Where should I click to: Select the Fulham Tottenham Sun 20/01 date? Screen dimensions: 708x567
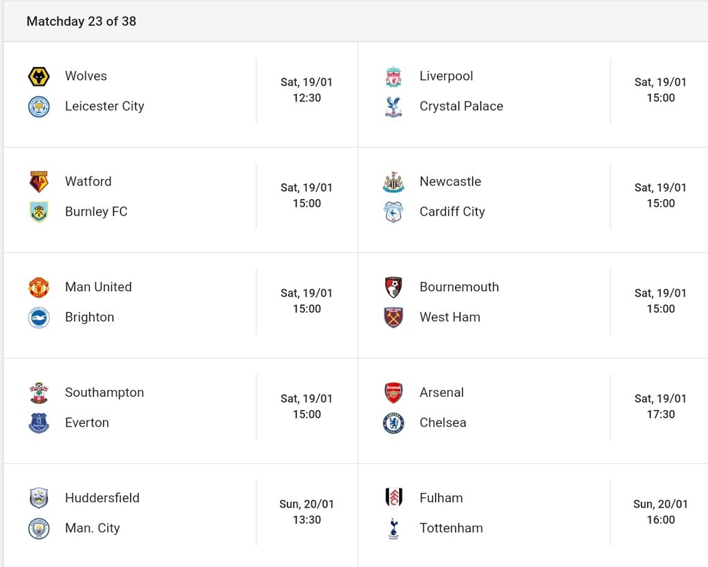coord(660,504)
